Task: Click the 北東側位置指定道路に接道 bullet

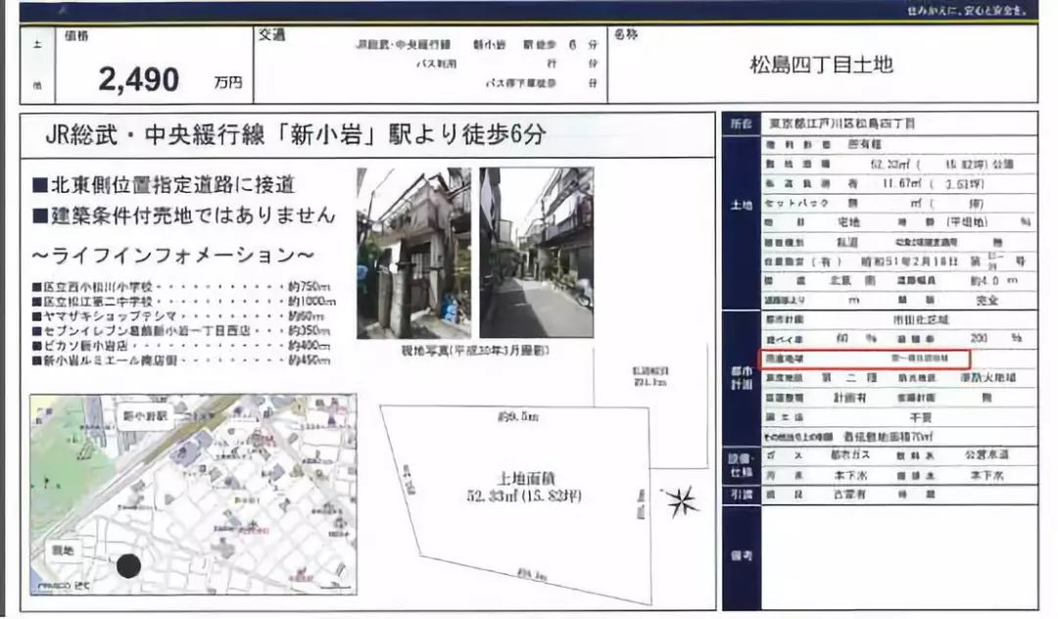Action: point(164,184)
